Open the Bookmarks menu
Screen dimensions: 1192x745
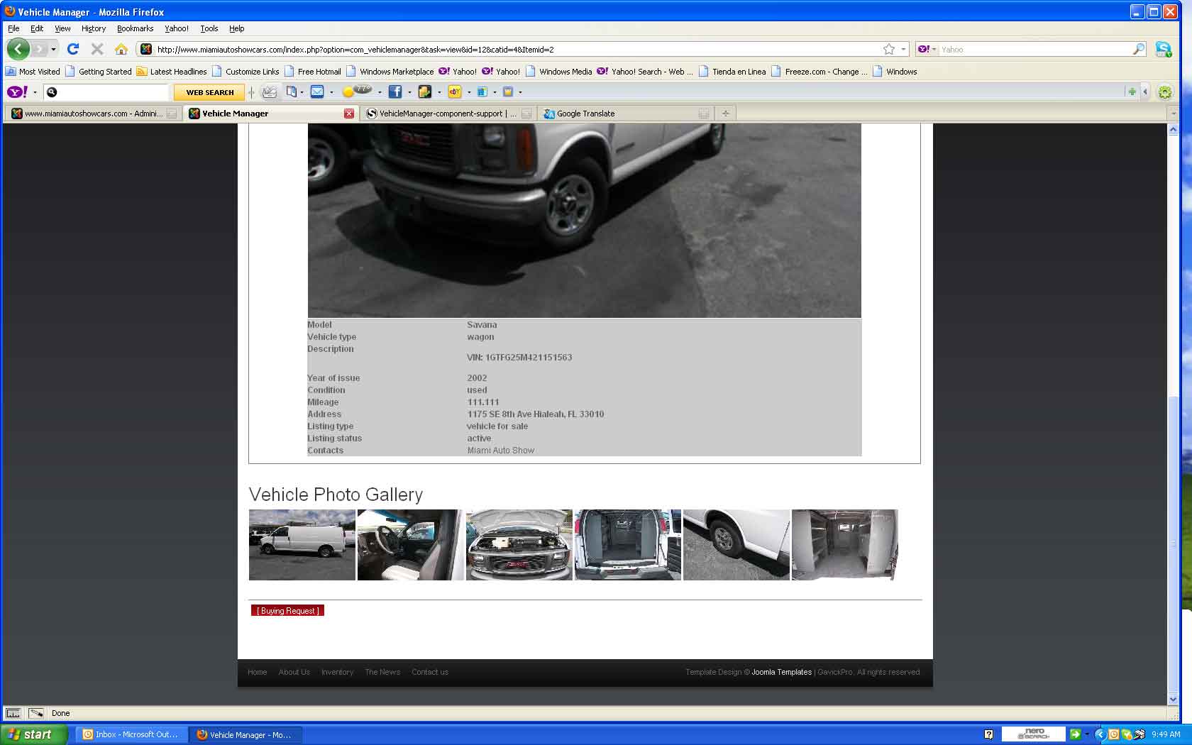(135, 28)
